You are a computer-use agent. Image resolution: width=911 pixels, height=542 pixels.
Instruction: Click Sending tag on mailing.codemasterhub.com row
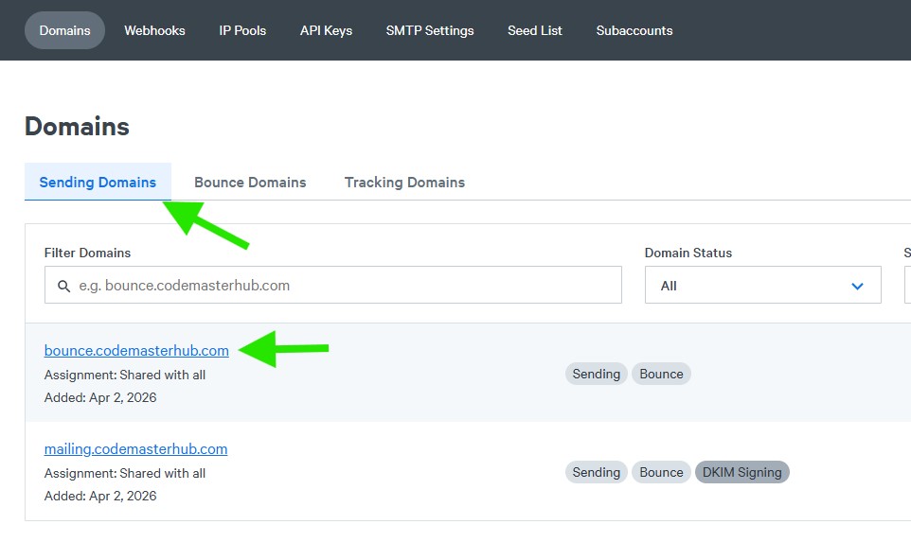tap(597, 472)
